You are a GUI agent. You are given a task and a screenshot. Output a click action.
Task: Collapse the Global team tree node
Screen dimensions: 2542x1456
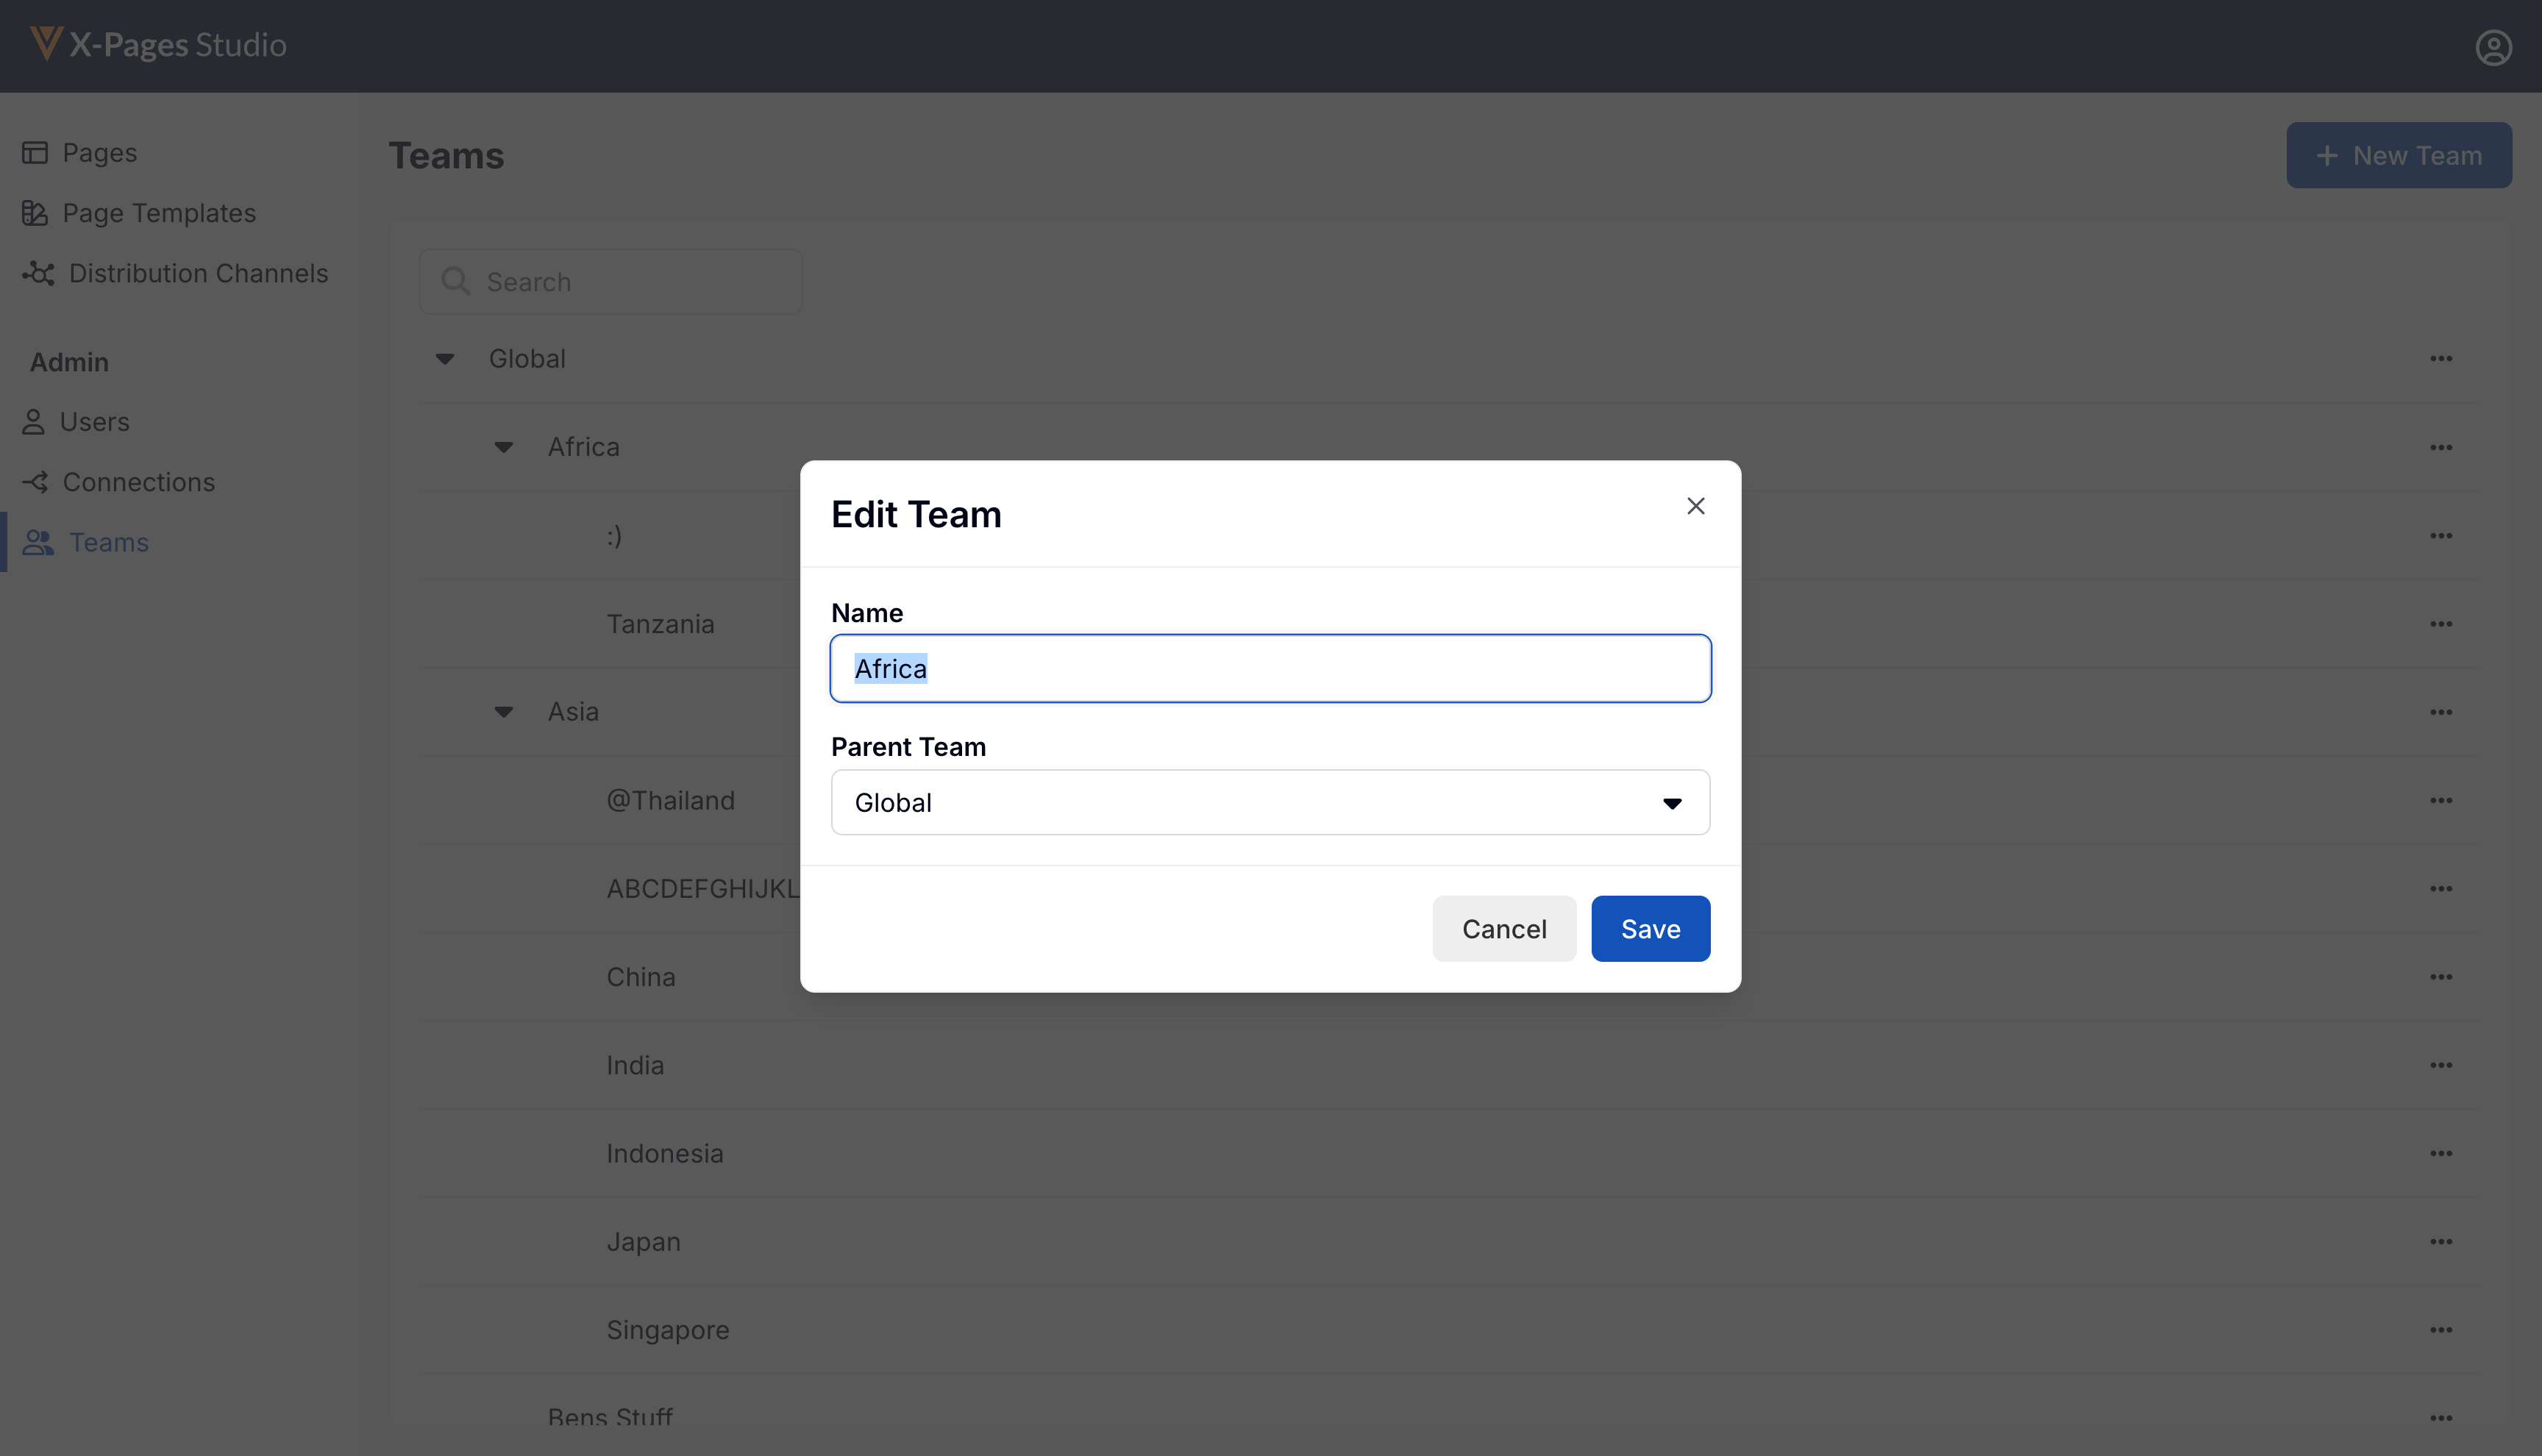coord(445,359)
